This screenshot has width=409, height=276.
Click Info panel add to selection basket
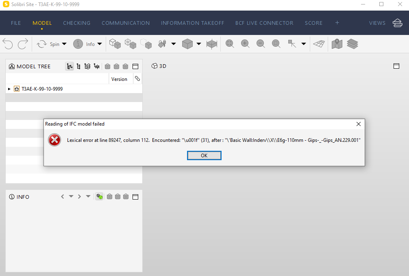coord(109,196)
